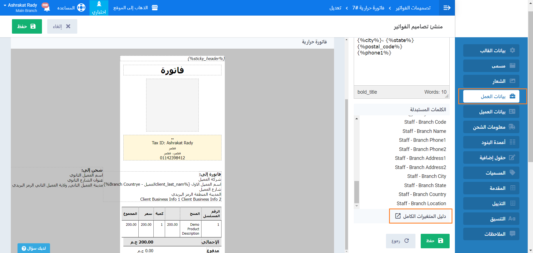533x253 pixels.
Task: Collapse sidebar with the arrow menu icon
Action: click(x=447, y=8)
